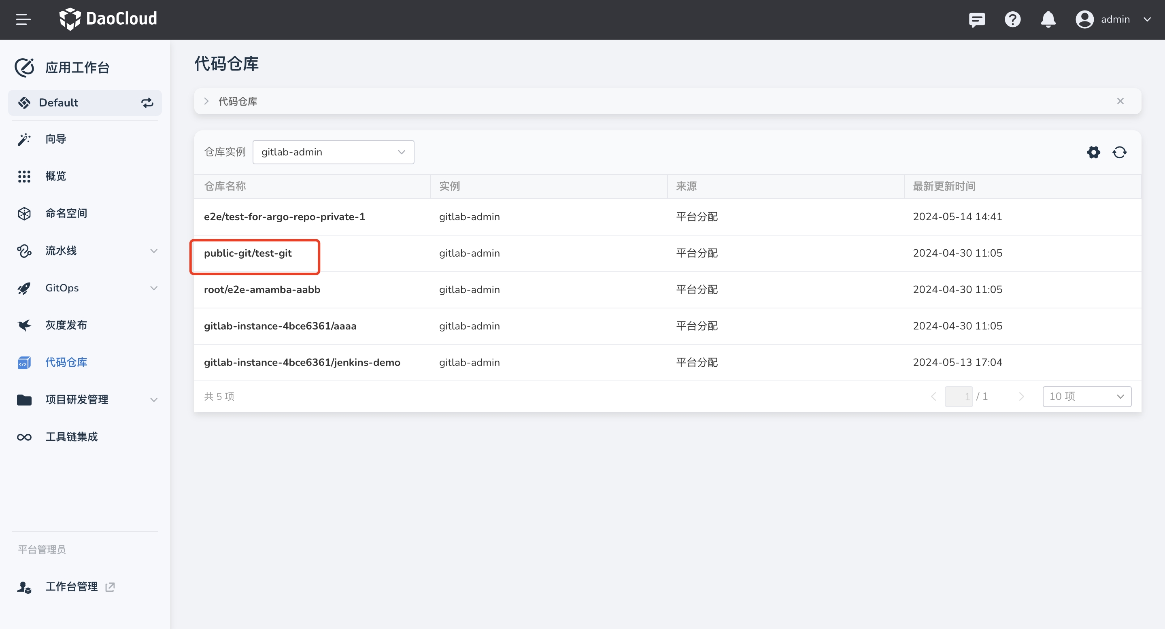Switch workspace with Default swap icon
Image resolution: width=1165 pixels, height=629 pixels.
[x=147, y=103]
